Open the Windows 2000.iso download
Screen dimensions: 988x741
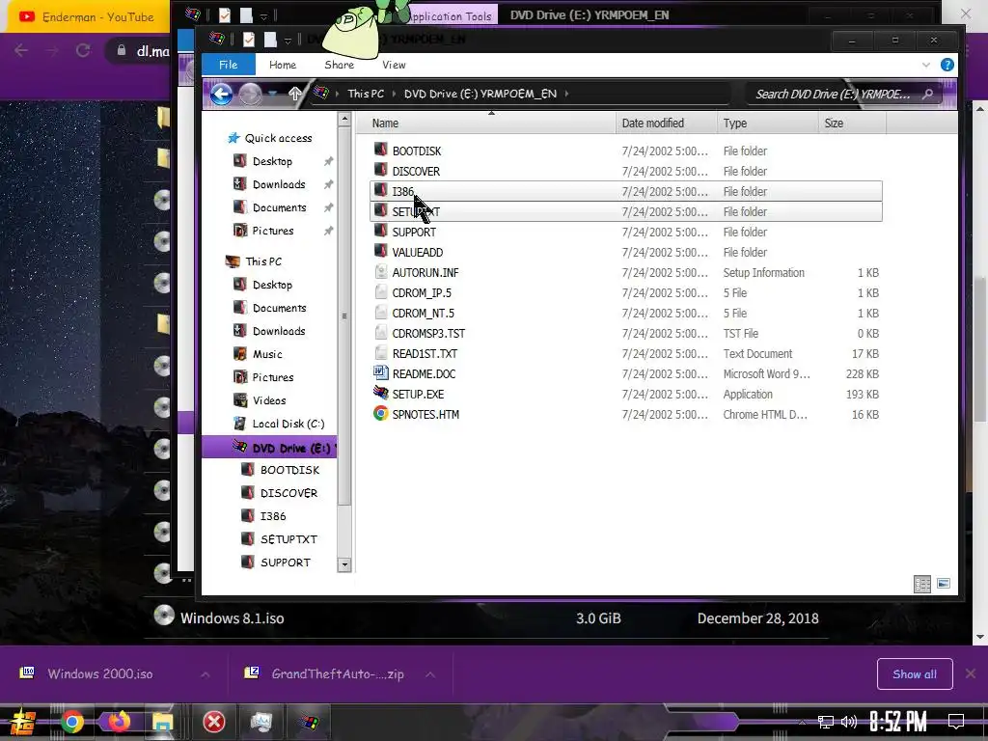coord(100,674)
